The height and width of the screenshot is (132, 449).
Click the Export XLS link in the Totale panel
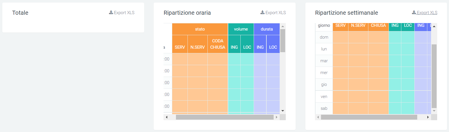point(122,13)
